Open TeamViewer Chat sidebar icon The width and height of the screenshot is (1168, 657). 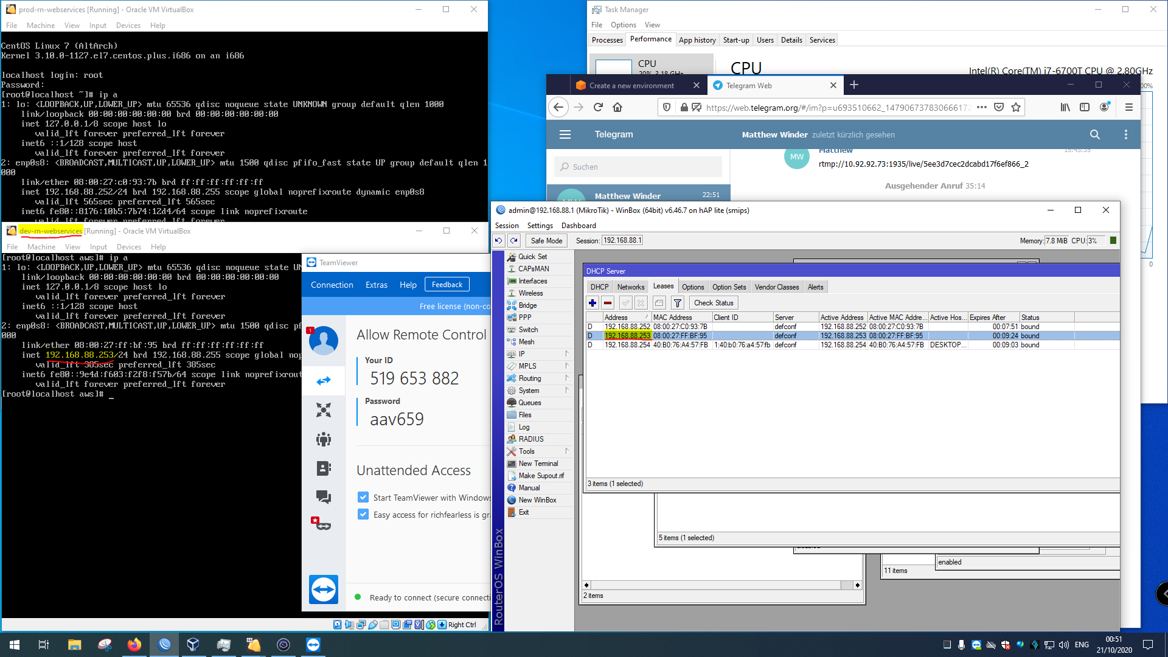[x=324, y=497]
